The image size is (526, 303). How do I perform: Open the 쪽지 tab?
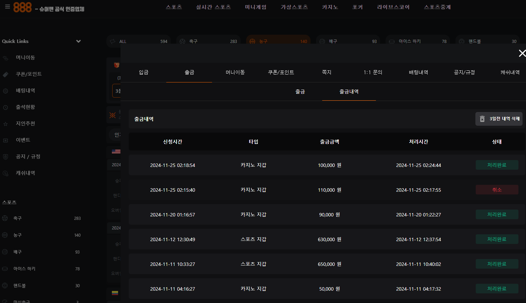pos(327,72)
